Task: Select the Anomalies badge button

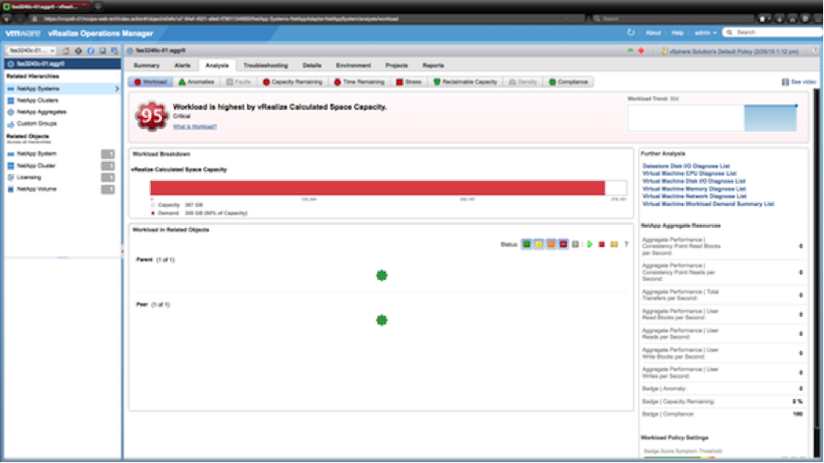Action: pos(196,81)
